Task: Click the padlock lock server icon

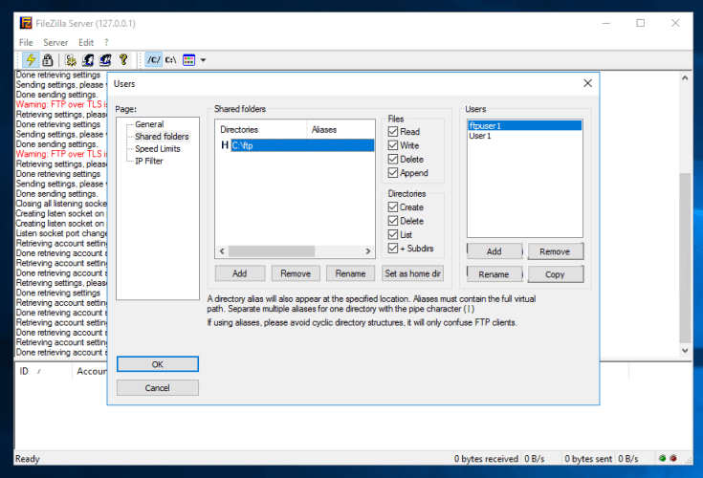Action: click(x=47, y=60)
